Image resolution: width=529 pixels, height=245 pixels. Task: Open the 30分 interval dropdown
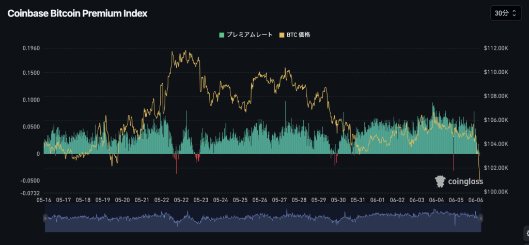click(505, 13)
